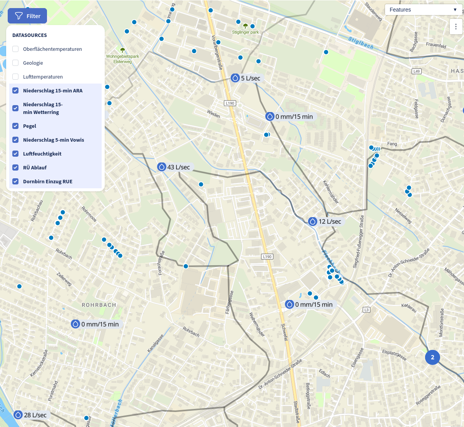The width and height of the screenshot is (464, 427).
Task: Select the 5 L/sec droplet marker
Action: (235, 78)
